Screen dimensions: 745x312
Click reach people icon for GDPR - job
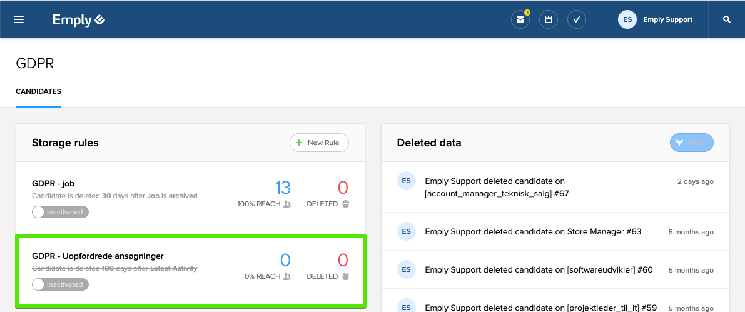click(x=287, y=204)
